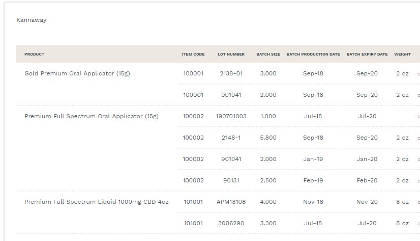Click weight '8 oz' for lot 3006290
420x241 pixels.
click(402, 223)
